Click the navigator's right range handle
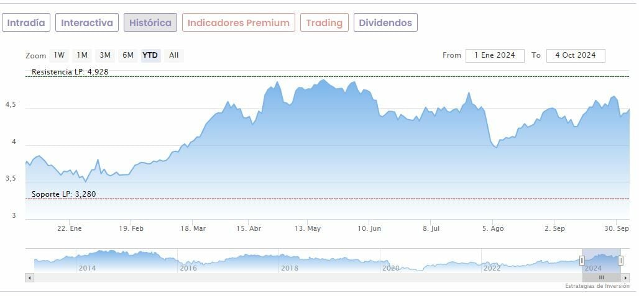This screenshot has height=296, width=639. coord(620,261)
